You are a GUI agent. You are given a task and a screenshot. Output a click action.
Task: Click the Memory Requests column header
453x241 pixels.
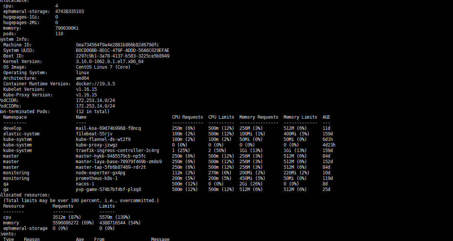point(258,117)
